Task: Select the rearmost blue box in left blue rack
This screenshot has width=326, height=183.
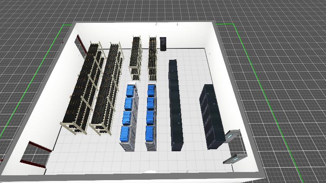Action: [x=130, y=90]
